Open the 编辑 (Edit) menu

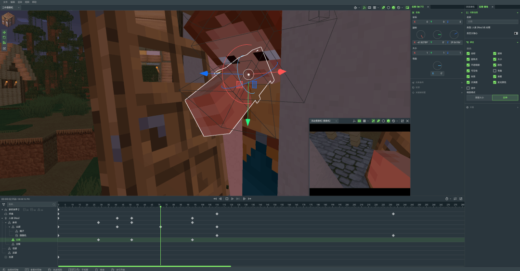pos(13,2)
